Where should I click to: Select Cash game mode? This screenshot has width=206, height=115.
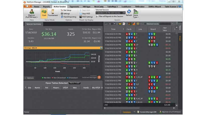[x=44, y=13]
